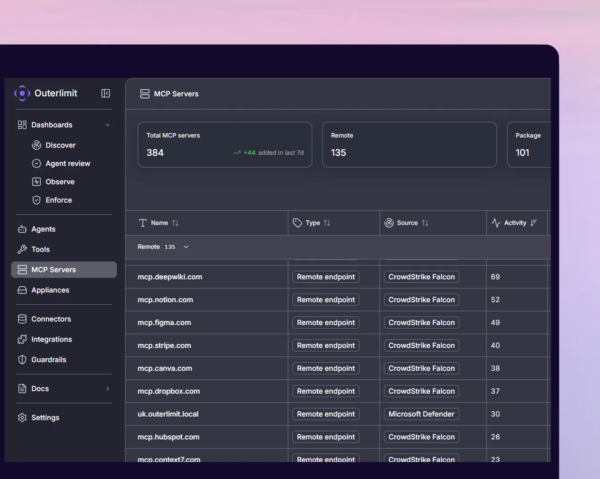Select the mcp.canva.com server name
This screenshot has width=600, height=479.
click(165, 368)
